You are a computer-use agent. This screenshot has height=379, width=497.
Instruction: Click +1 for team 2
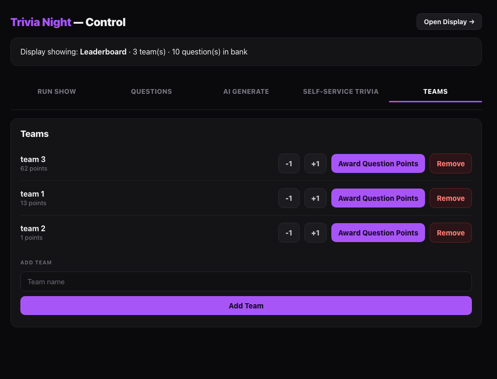point(315,233)
